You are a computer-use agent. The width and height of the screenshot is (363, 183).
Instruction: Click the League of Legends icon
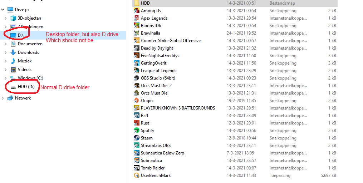pyautogui.click(x=137, y=71)
